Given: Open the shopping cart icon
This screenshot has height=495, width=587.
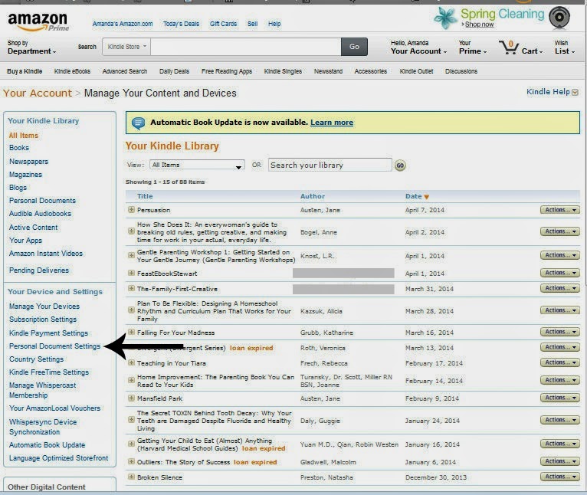Looking at the screenshot, I should point(508,48).
